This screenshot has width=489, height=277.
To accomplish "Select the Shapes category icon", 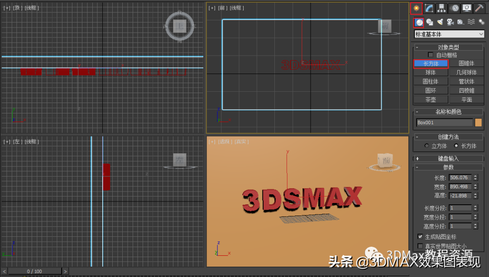I will (x=429, y=22).
